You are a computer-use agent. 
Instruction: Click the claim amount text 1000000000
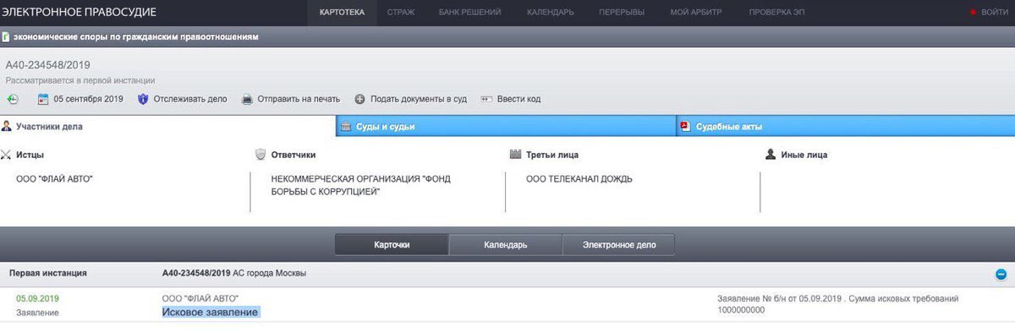click(741, 310)
